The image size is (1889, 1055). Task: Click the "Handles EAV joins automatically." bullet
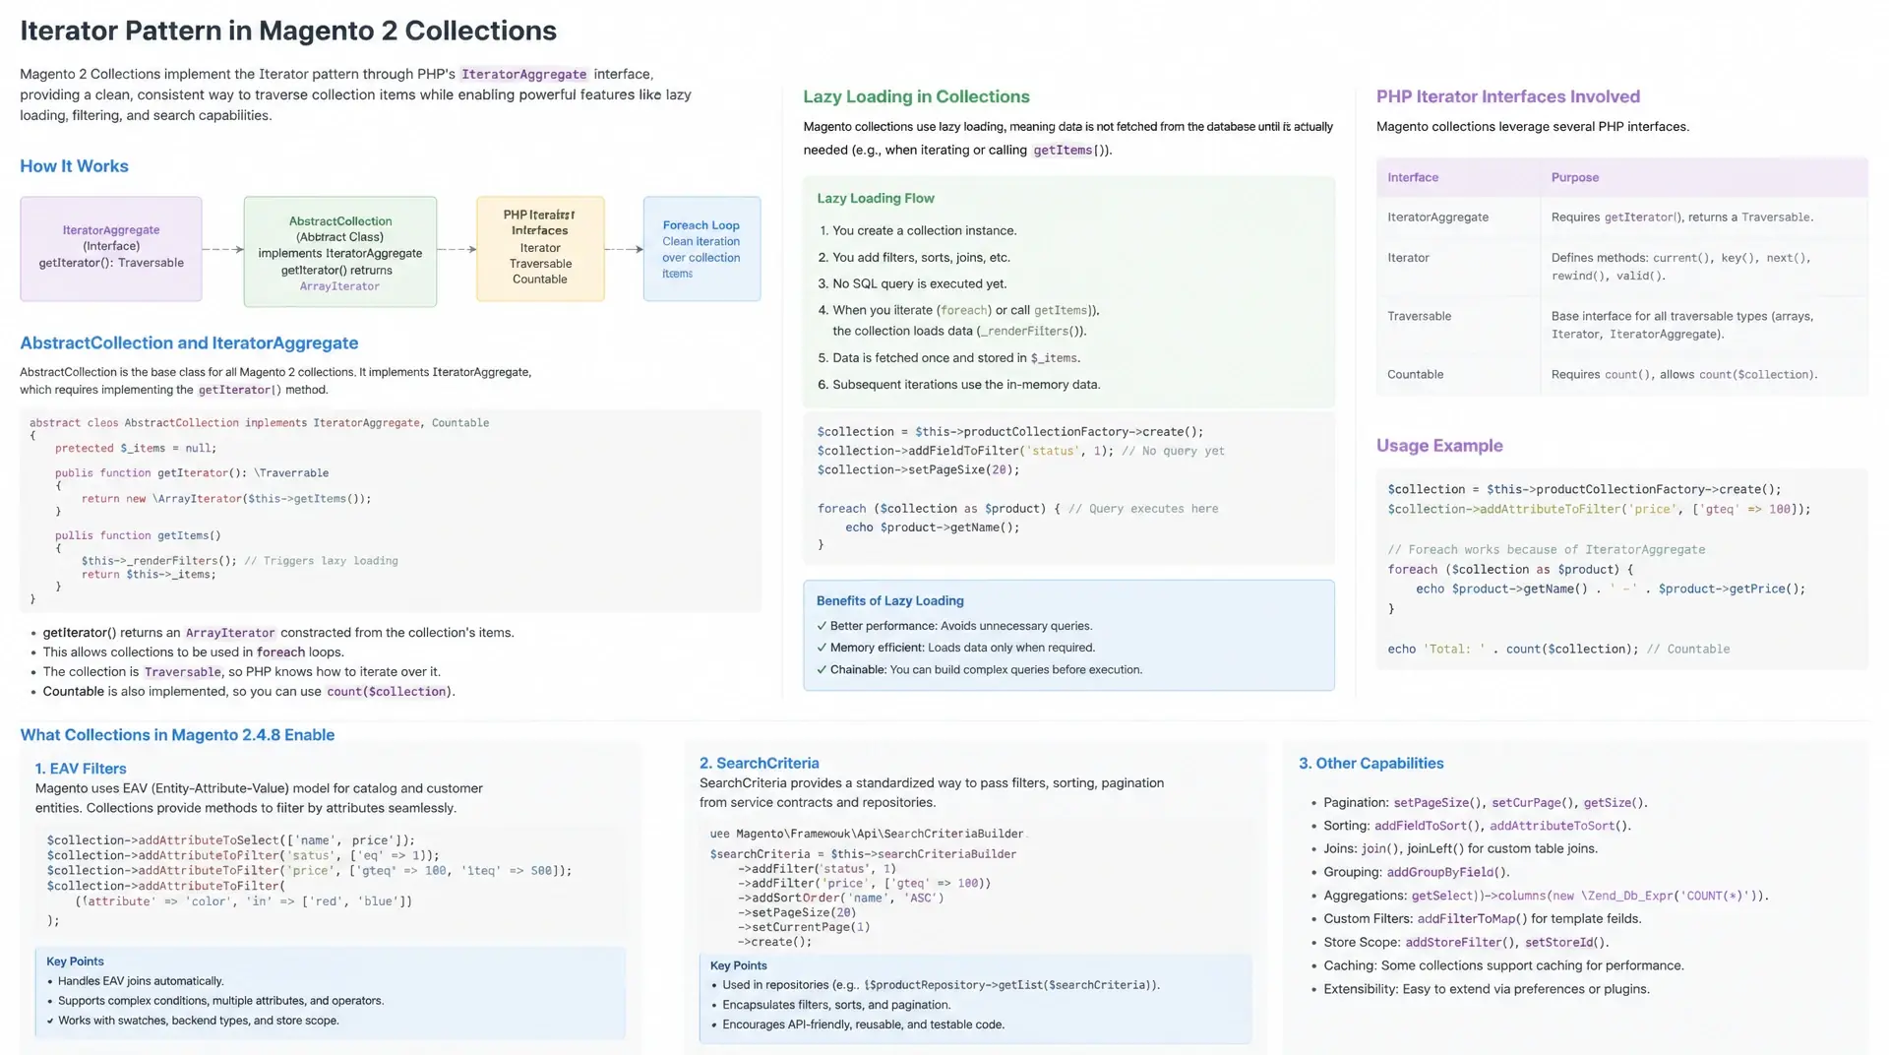click(x=141, y=981)
